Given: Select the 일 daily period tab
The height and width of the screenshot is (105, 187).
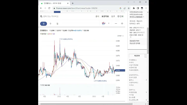Looking at the screenshot, I should pyautogui.click(x=44, y=24).
